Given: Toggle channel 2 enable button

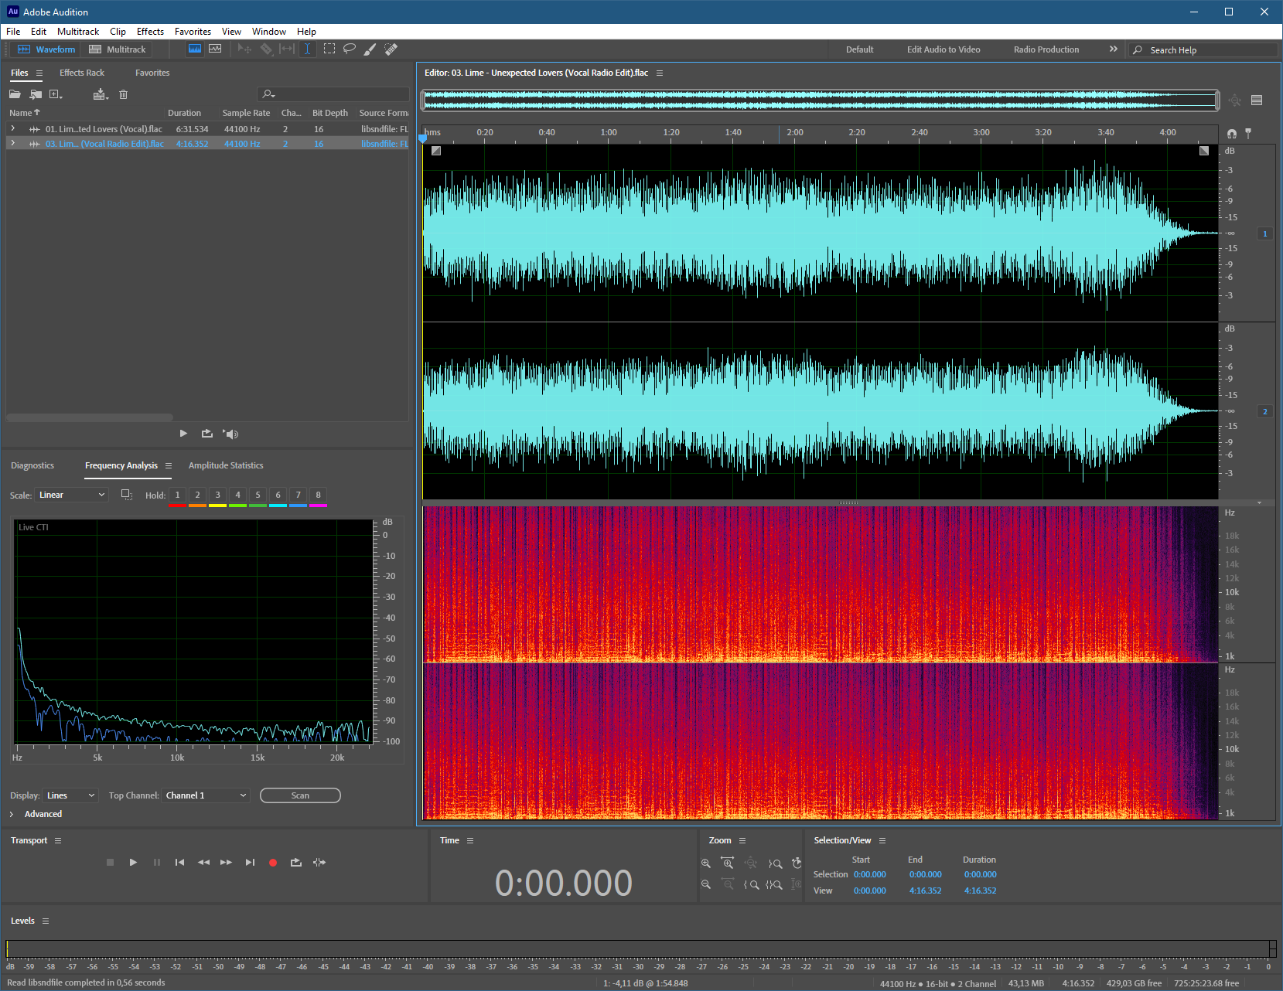Looking at the screenshot, I should 1265,411.
